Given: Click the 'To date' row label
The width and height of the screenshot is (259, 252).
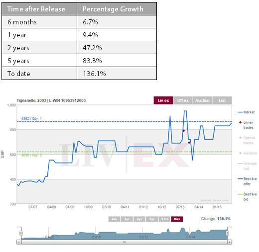Looking at the screenshot, I should pyautogui.click(x=19, y=74).
